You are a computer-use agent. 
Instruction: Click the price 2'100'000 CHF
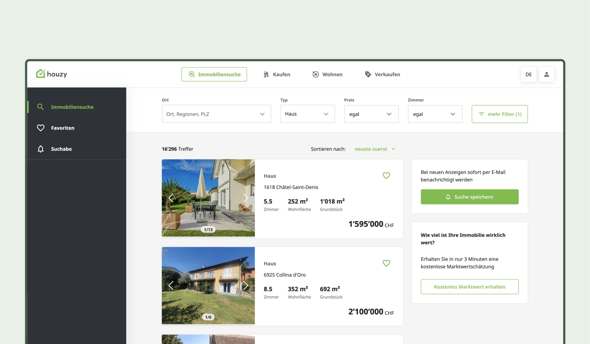pyautogui.click(x=371, y=312)
